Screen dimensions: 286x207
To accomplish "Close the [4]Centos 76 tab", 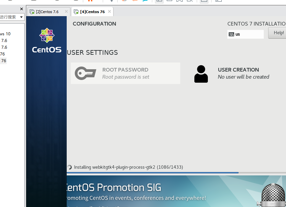I will pyautogui.click(x=109, y=11).
